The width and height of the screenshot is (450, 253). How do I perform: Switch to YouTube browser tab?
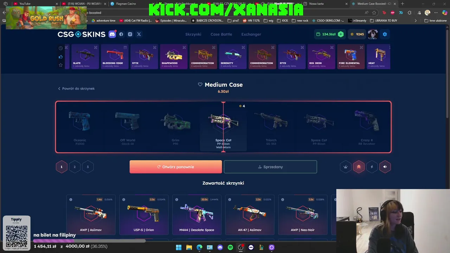35,4
